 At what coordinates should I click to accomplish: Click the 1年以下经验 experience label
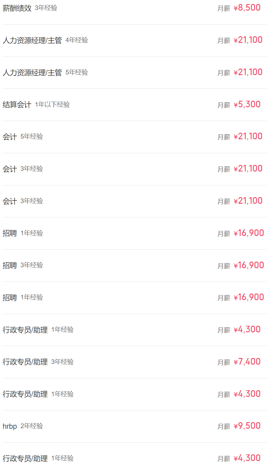click(52, 105)
